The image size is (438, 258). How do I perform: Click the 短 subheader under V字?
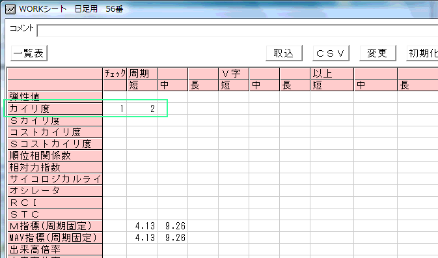click(x=233, y=85)
